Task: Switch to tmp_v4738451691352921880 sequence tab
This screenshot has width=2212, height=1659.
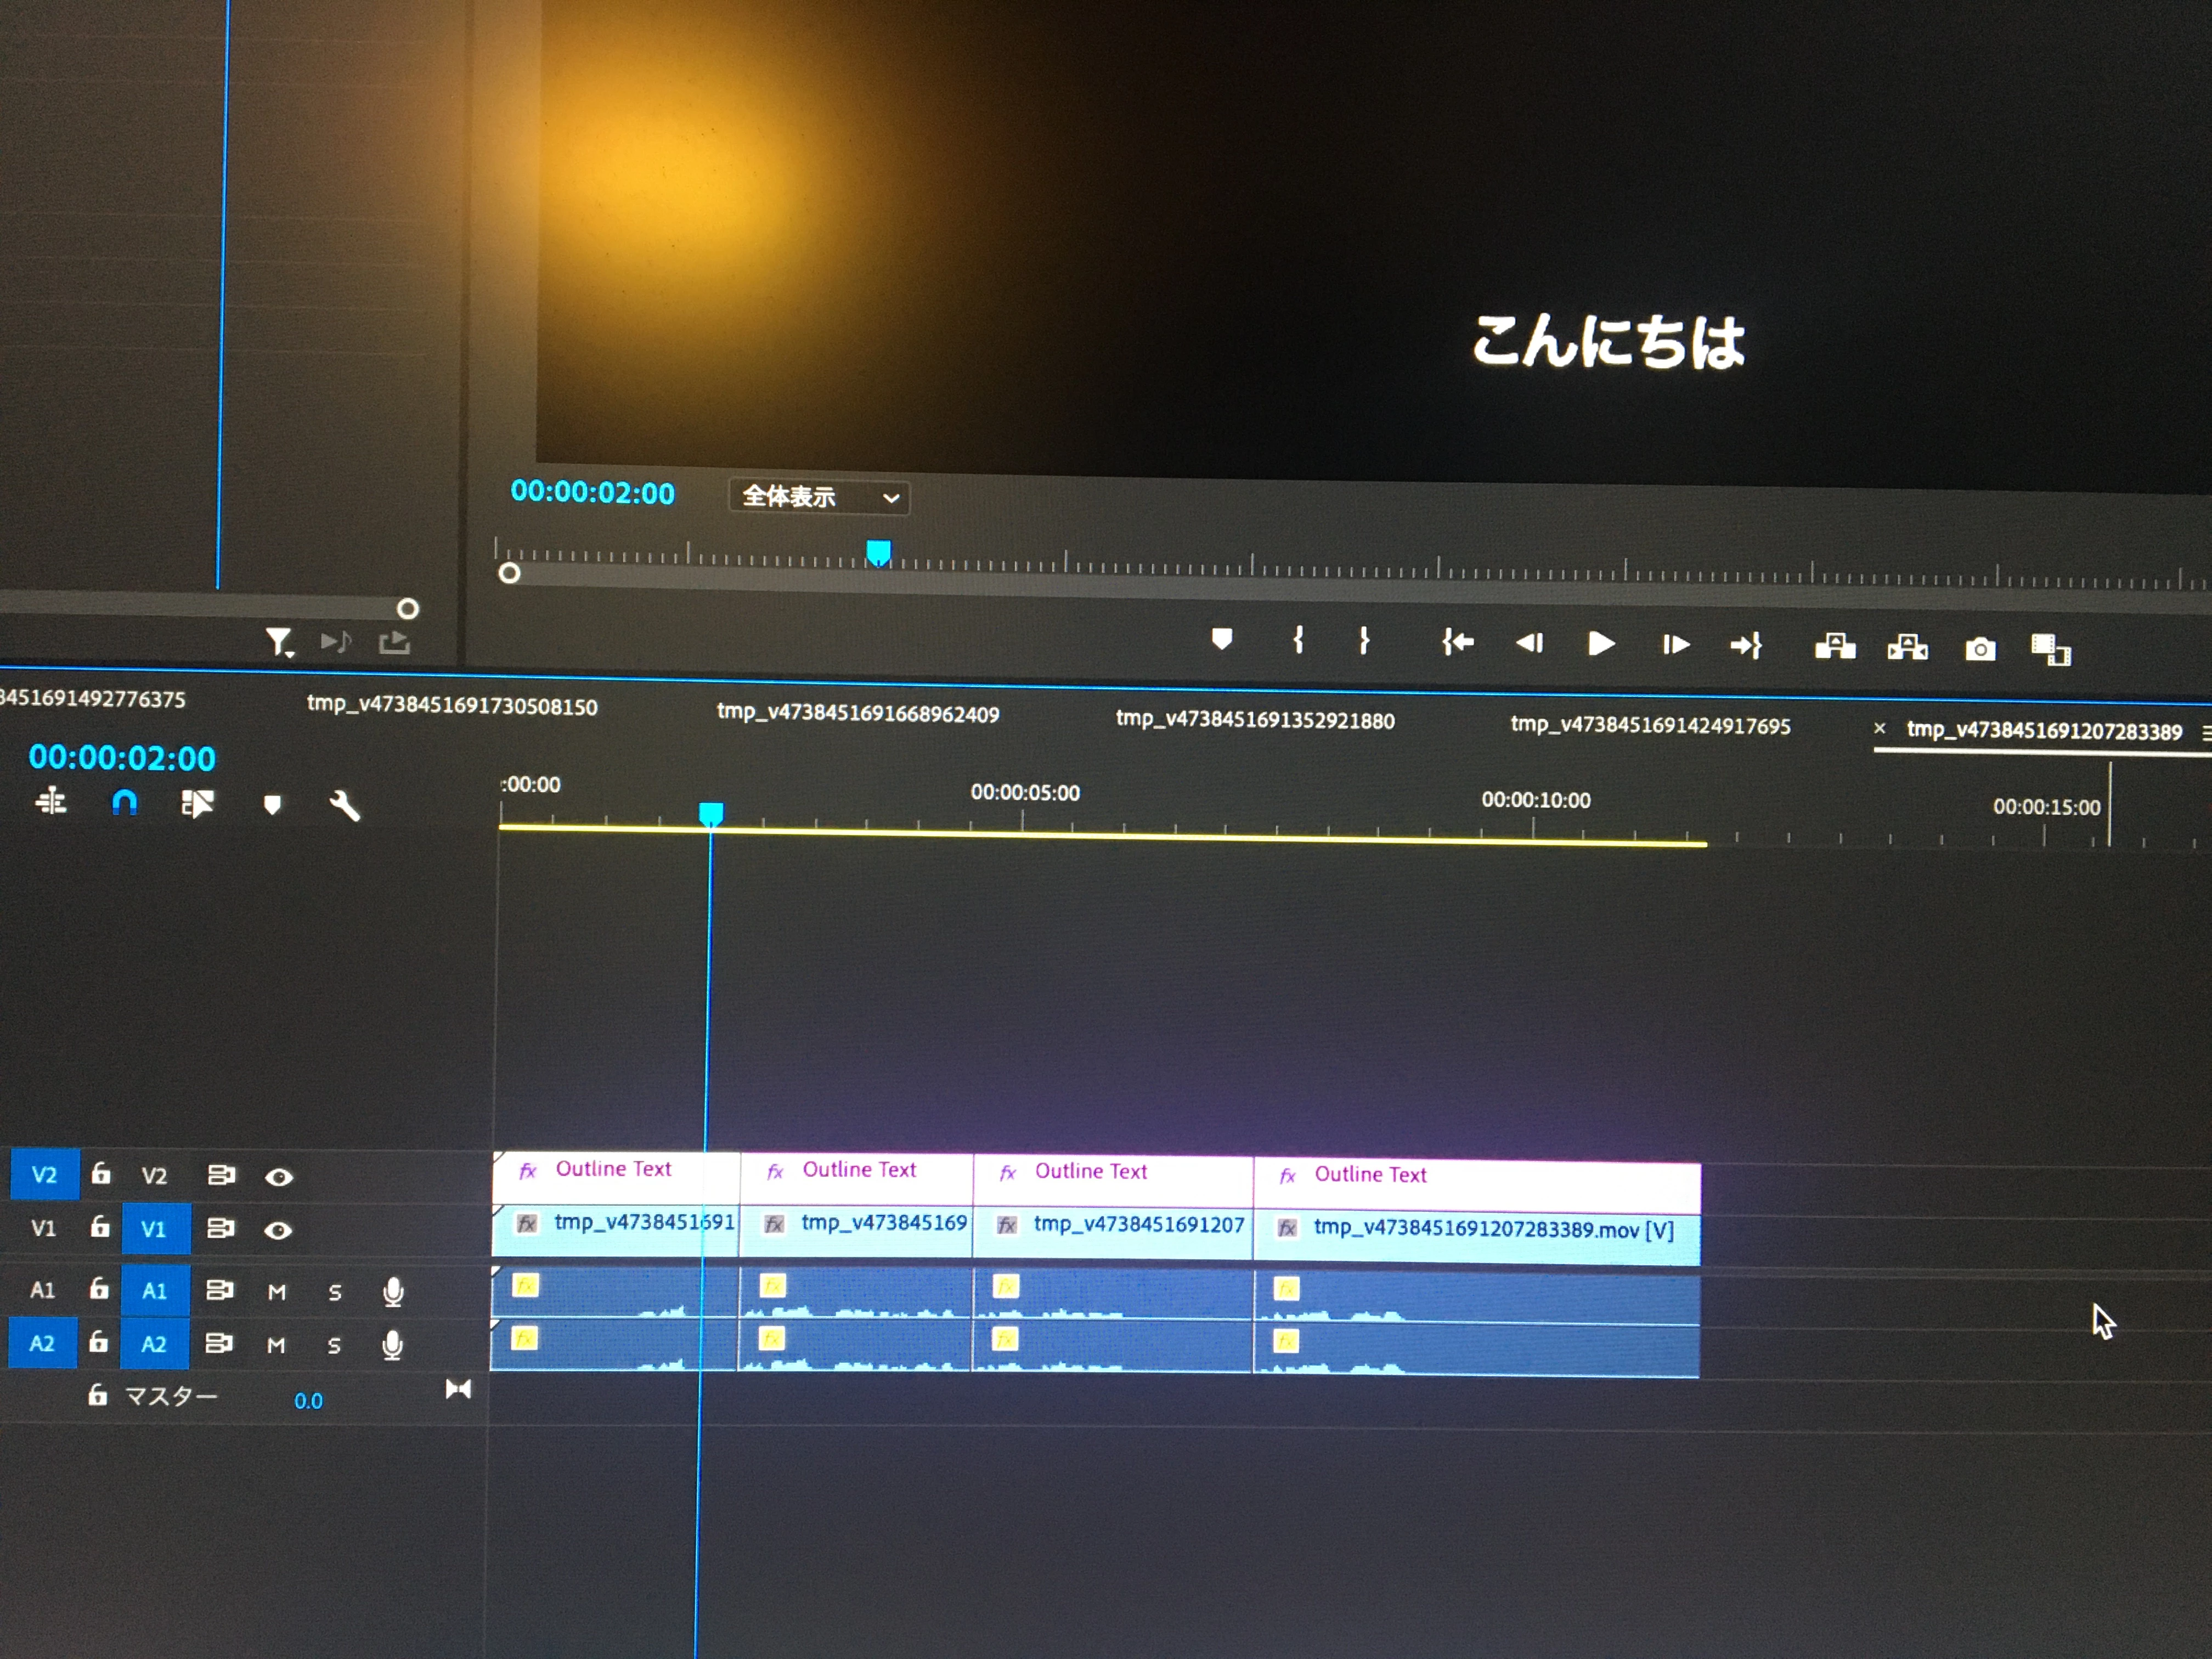Action: pyautogui.click(x=1254, y=720)
